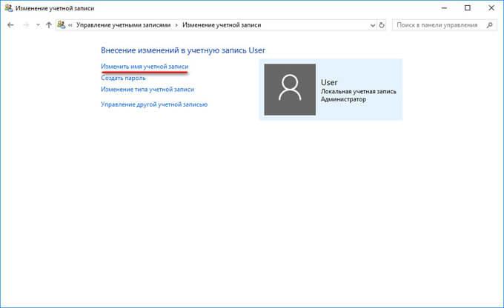Viewport: 504px width, 308px height.
Task: Open the address bar history dropdown
Action: 373,25
